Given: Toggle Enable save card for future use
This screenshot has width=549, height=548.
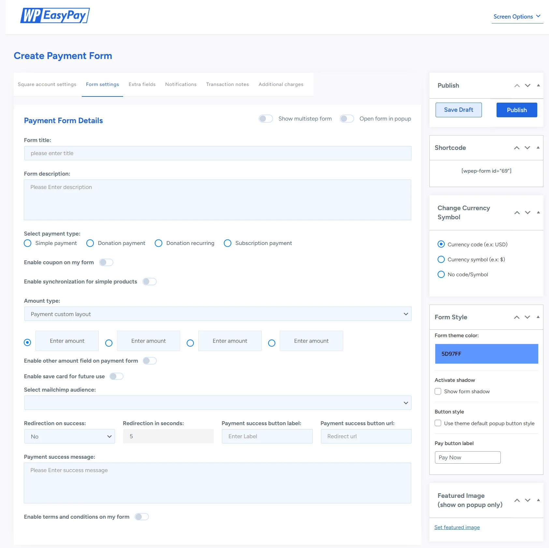Looking at the screenshot, I should (116, 376).
